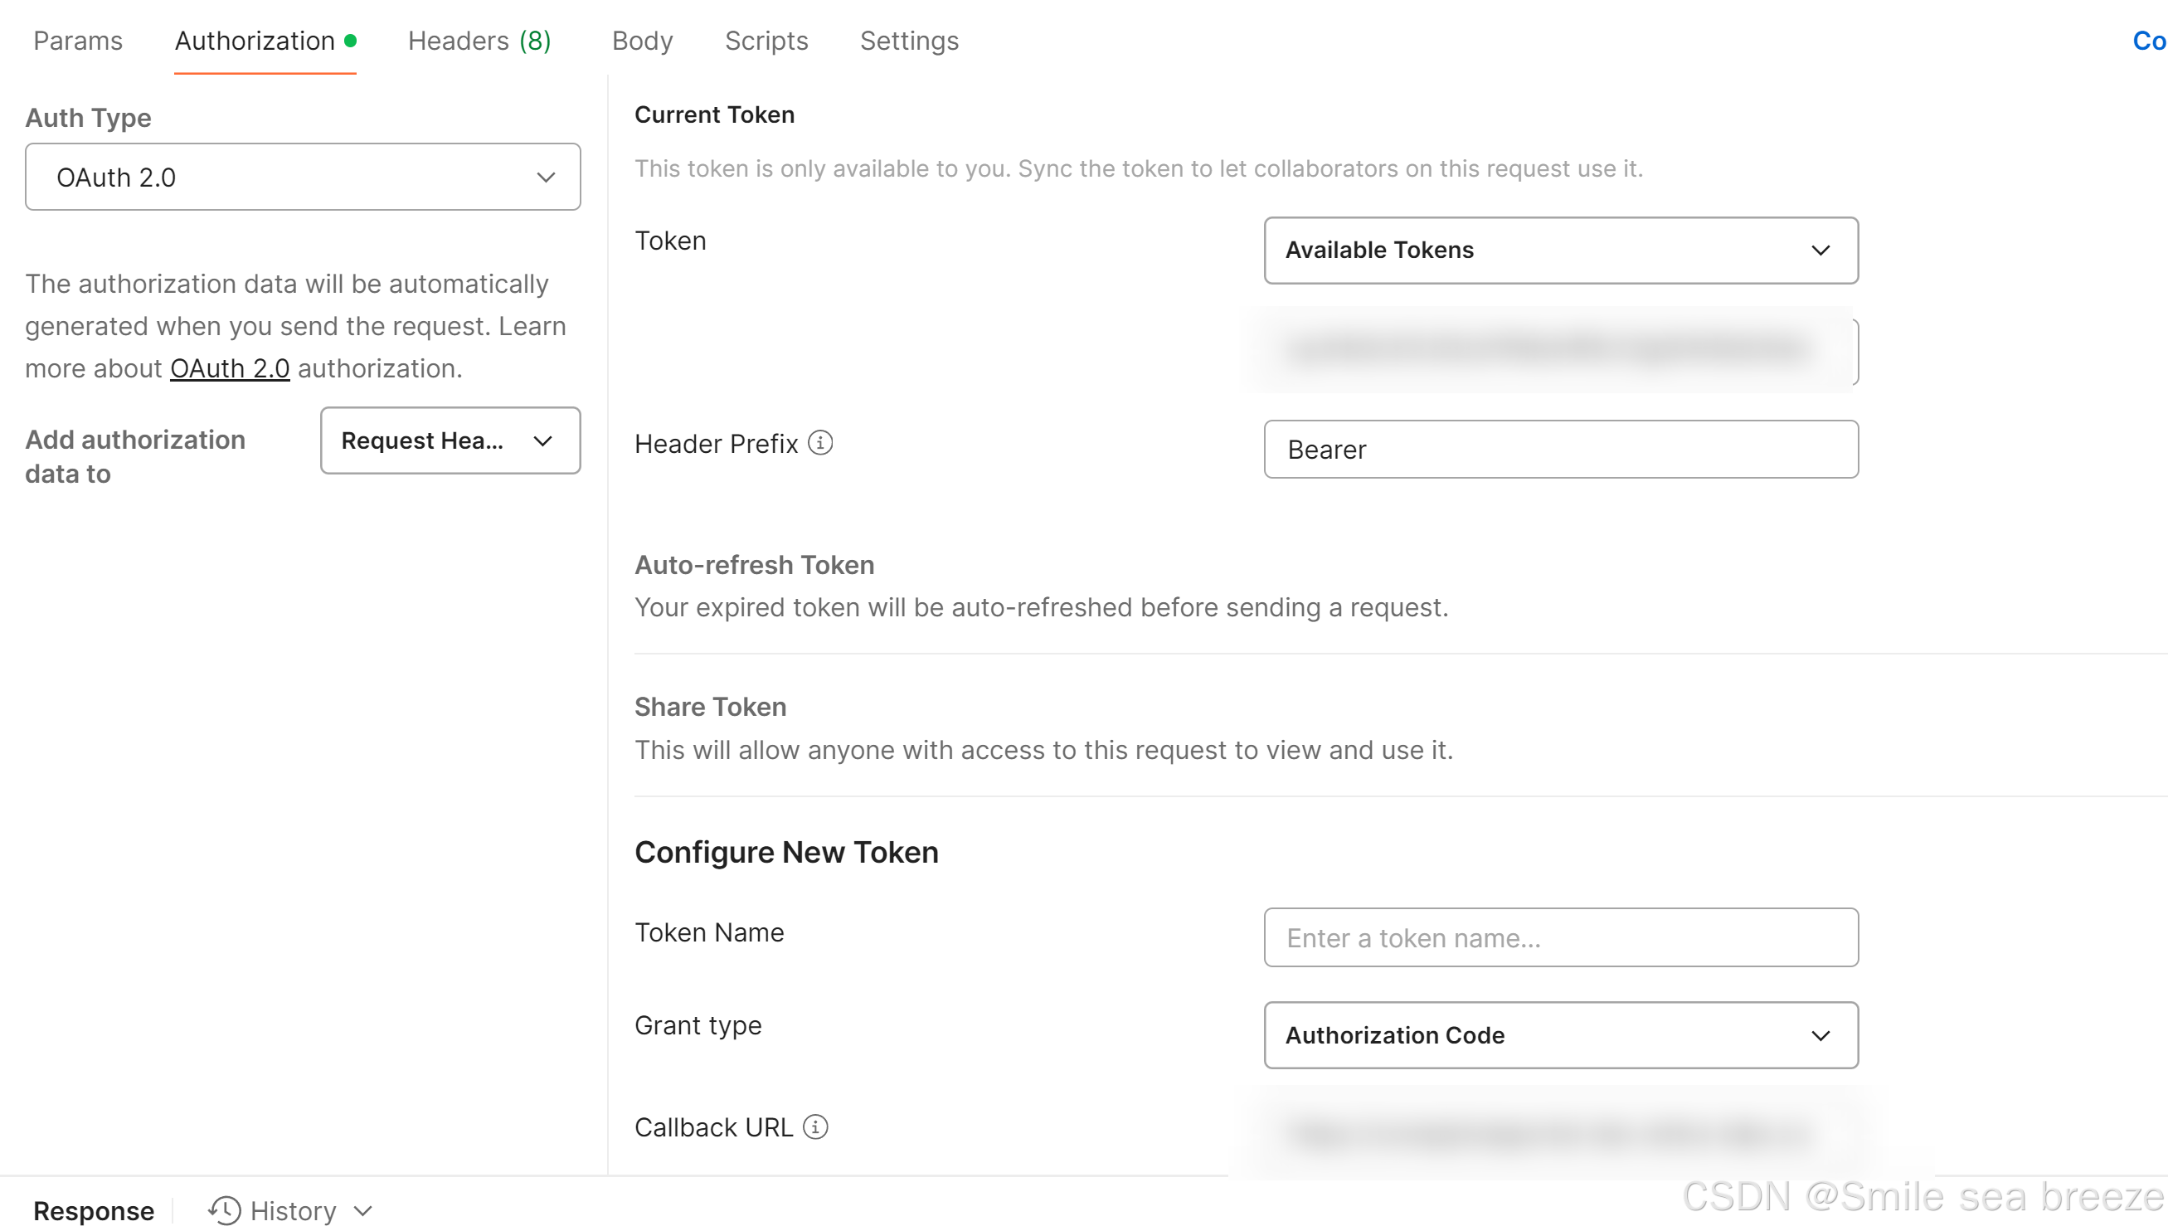Open the Add authorization data to dropdown

pos(450,440)
